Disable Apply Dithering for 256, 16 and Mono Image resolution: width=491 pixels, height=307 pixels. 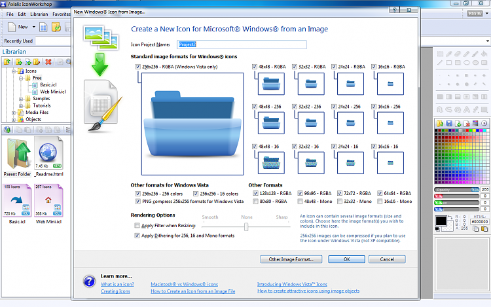(x=137, y=236)
